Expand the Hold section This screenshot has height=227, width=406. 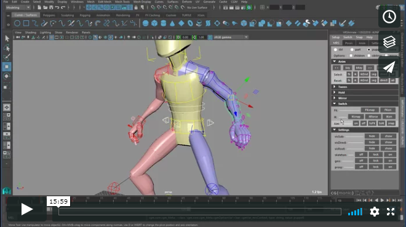335,92
